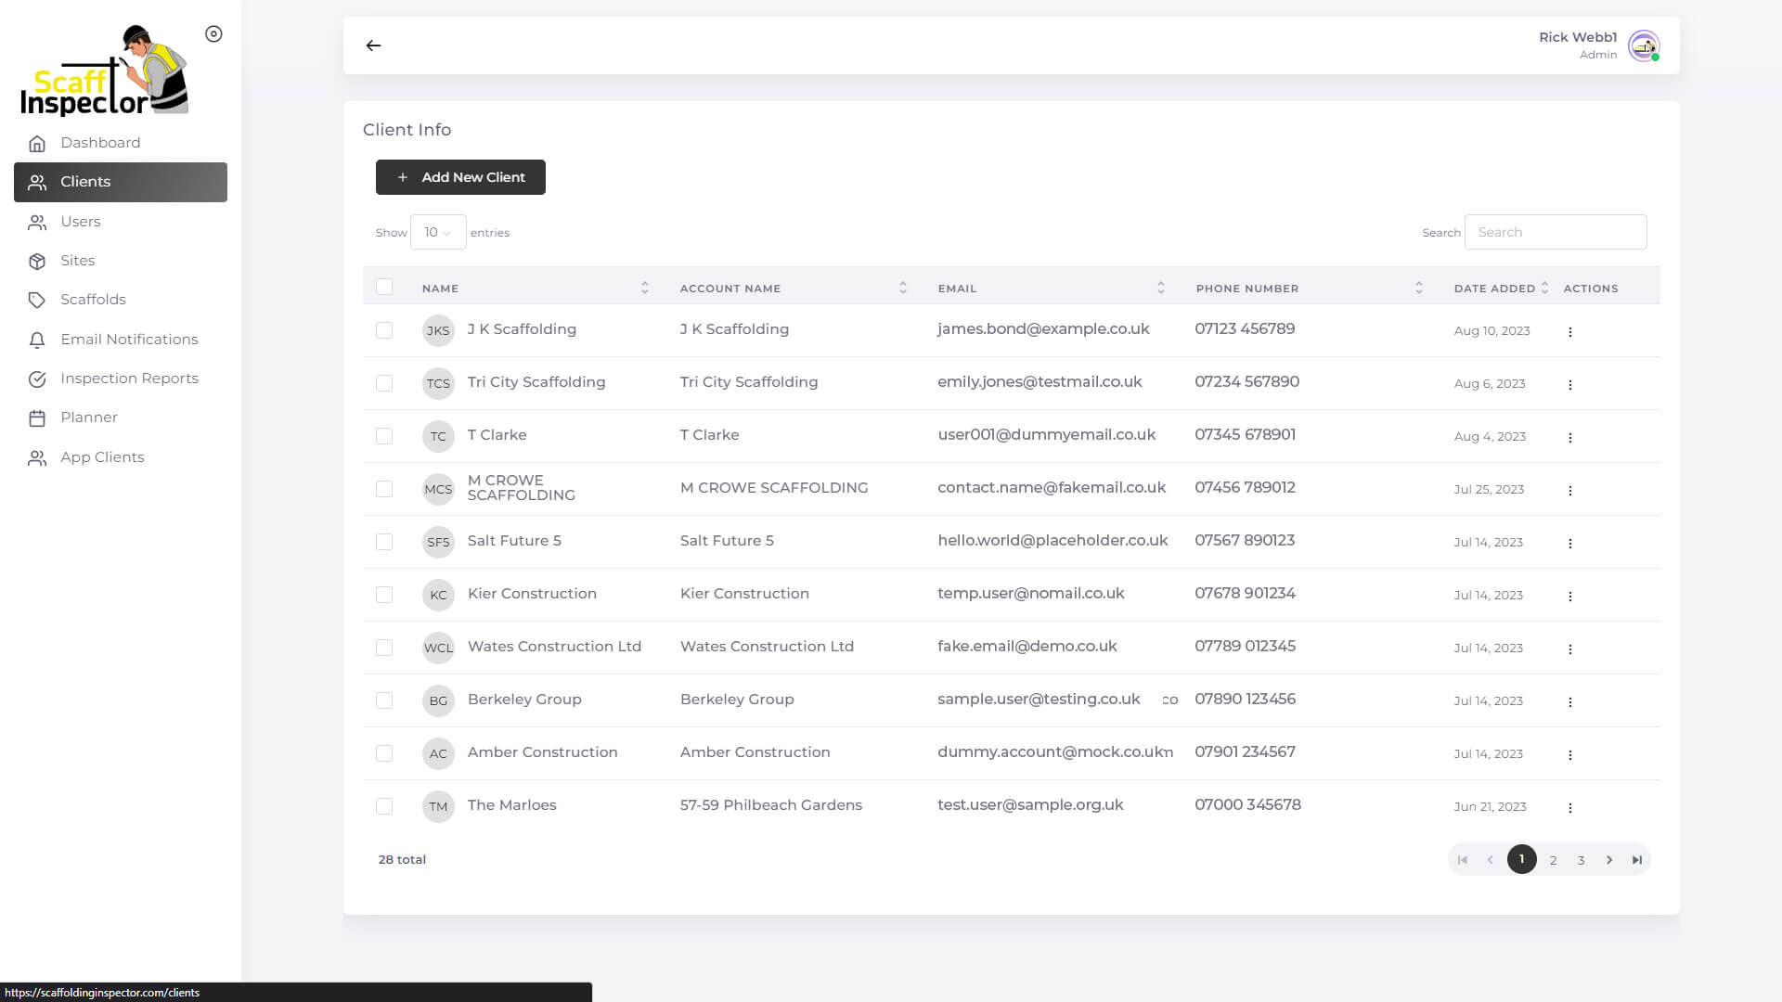Open Scaffolds in sidebar

tap(121, 300)
